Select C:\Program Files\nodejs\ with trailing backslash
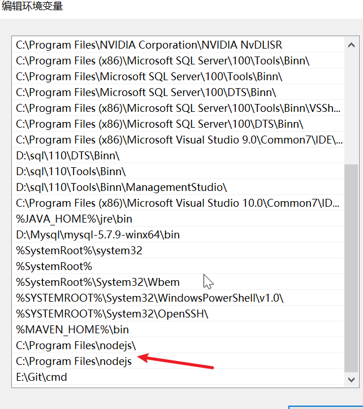This screenshot has width=363, height=409. point(178,345)
